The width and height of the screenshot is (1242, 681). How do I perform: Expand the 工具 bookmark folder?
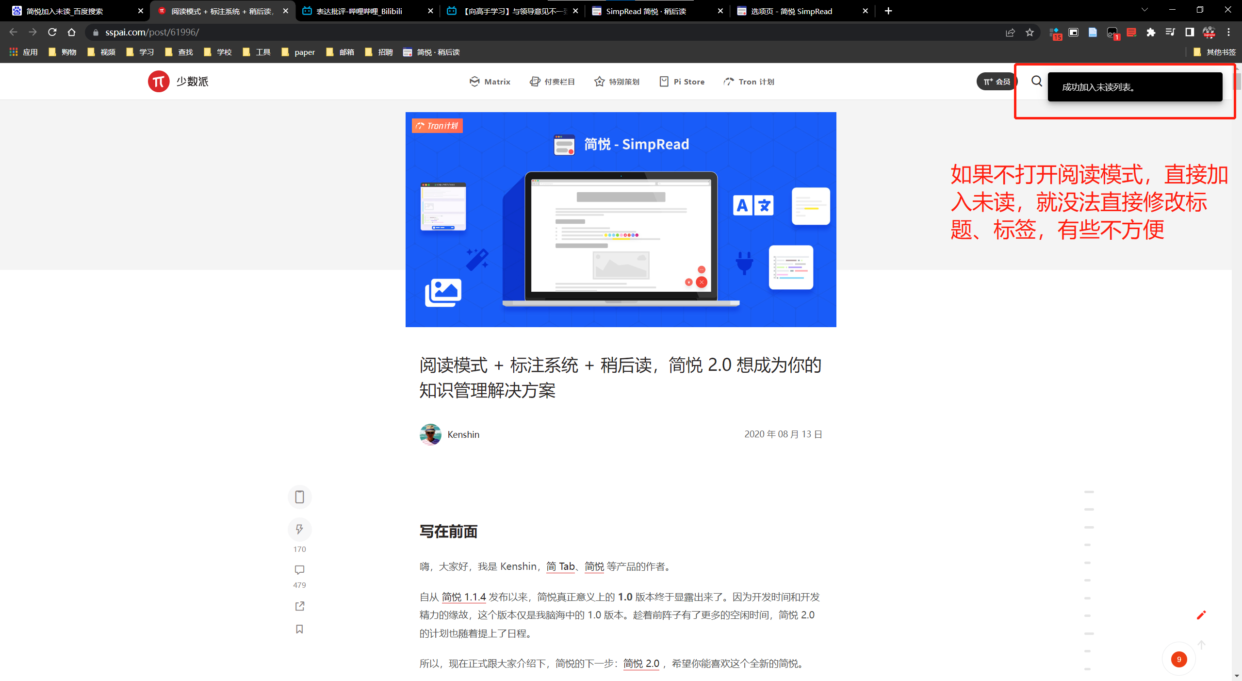click(x=257, y=52)
